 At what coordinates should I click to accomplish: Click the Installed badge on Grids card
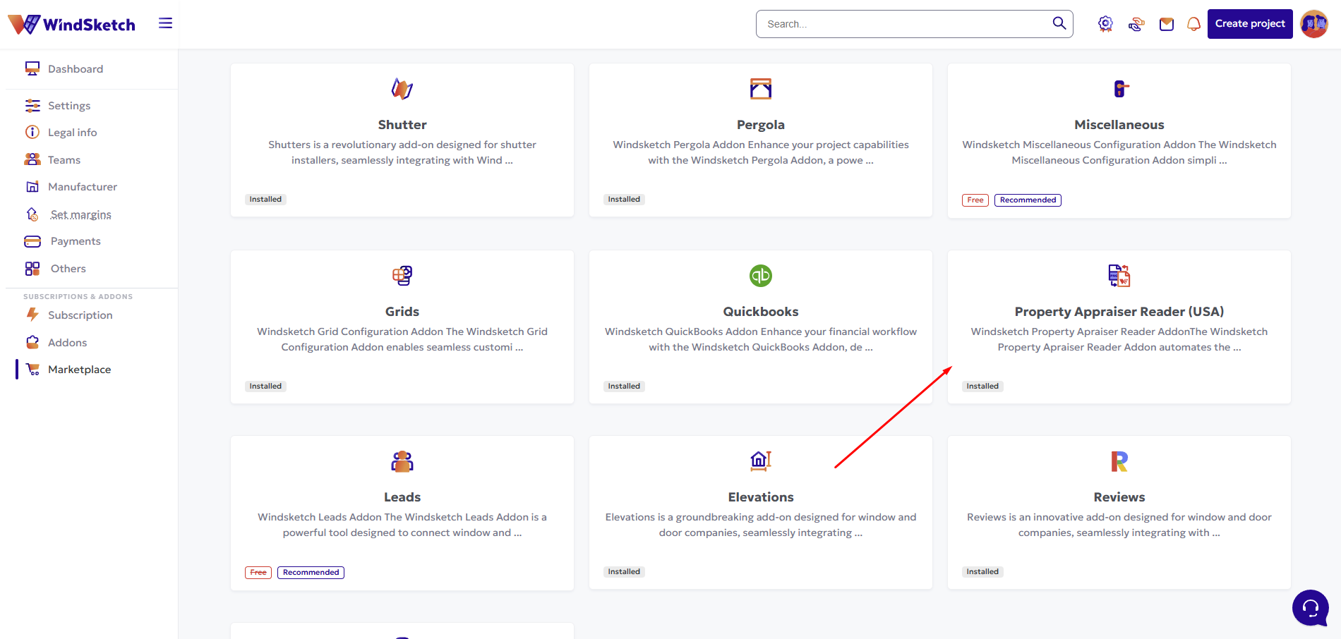[265, 387]
